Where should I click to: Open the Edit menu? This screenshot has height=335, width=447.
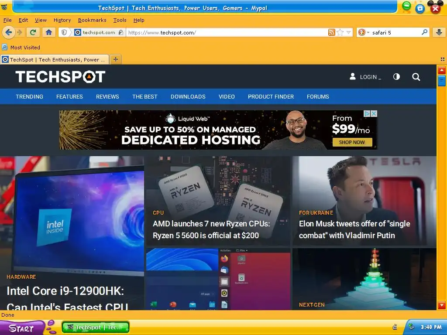(23, 20)
